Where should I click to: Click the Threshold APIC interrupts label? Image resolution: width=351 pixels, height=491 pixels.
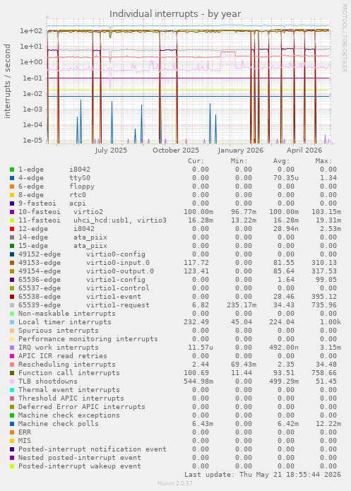point(71,398)
